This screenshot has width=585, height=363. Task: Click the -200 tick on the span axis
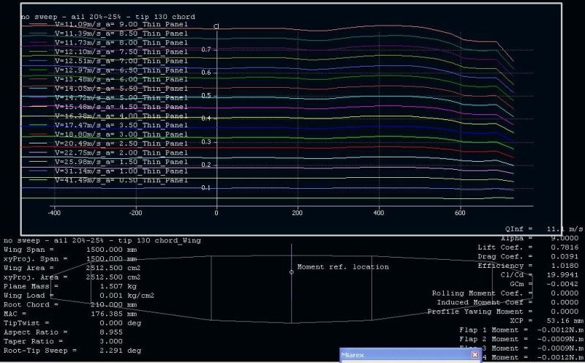point(135,213)
